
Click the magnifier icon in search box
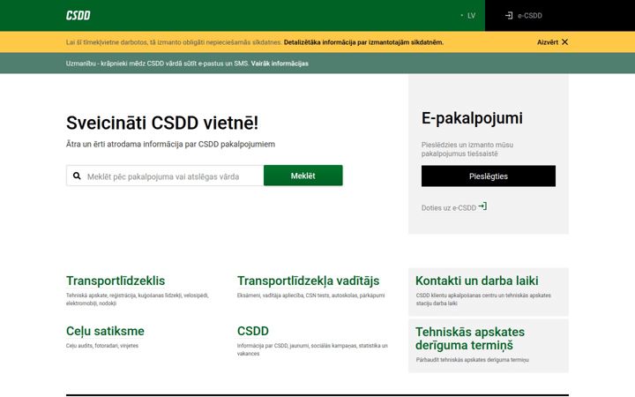77,176
